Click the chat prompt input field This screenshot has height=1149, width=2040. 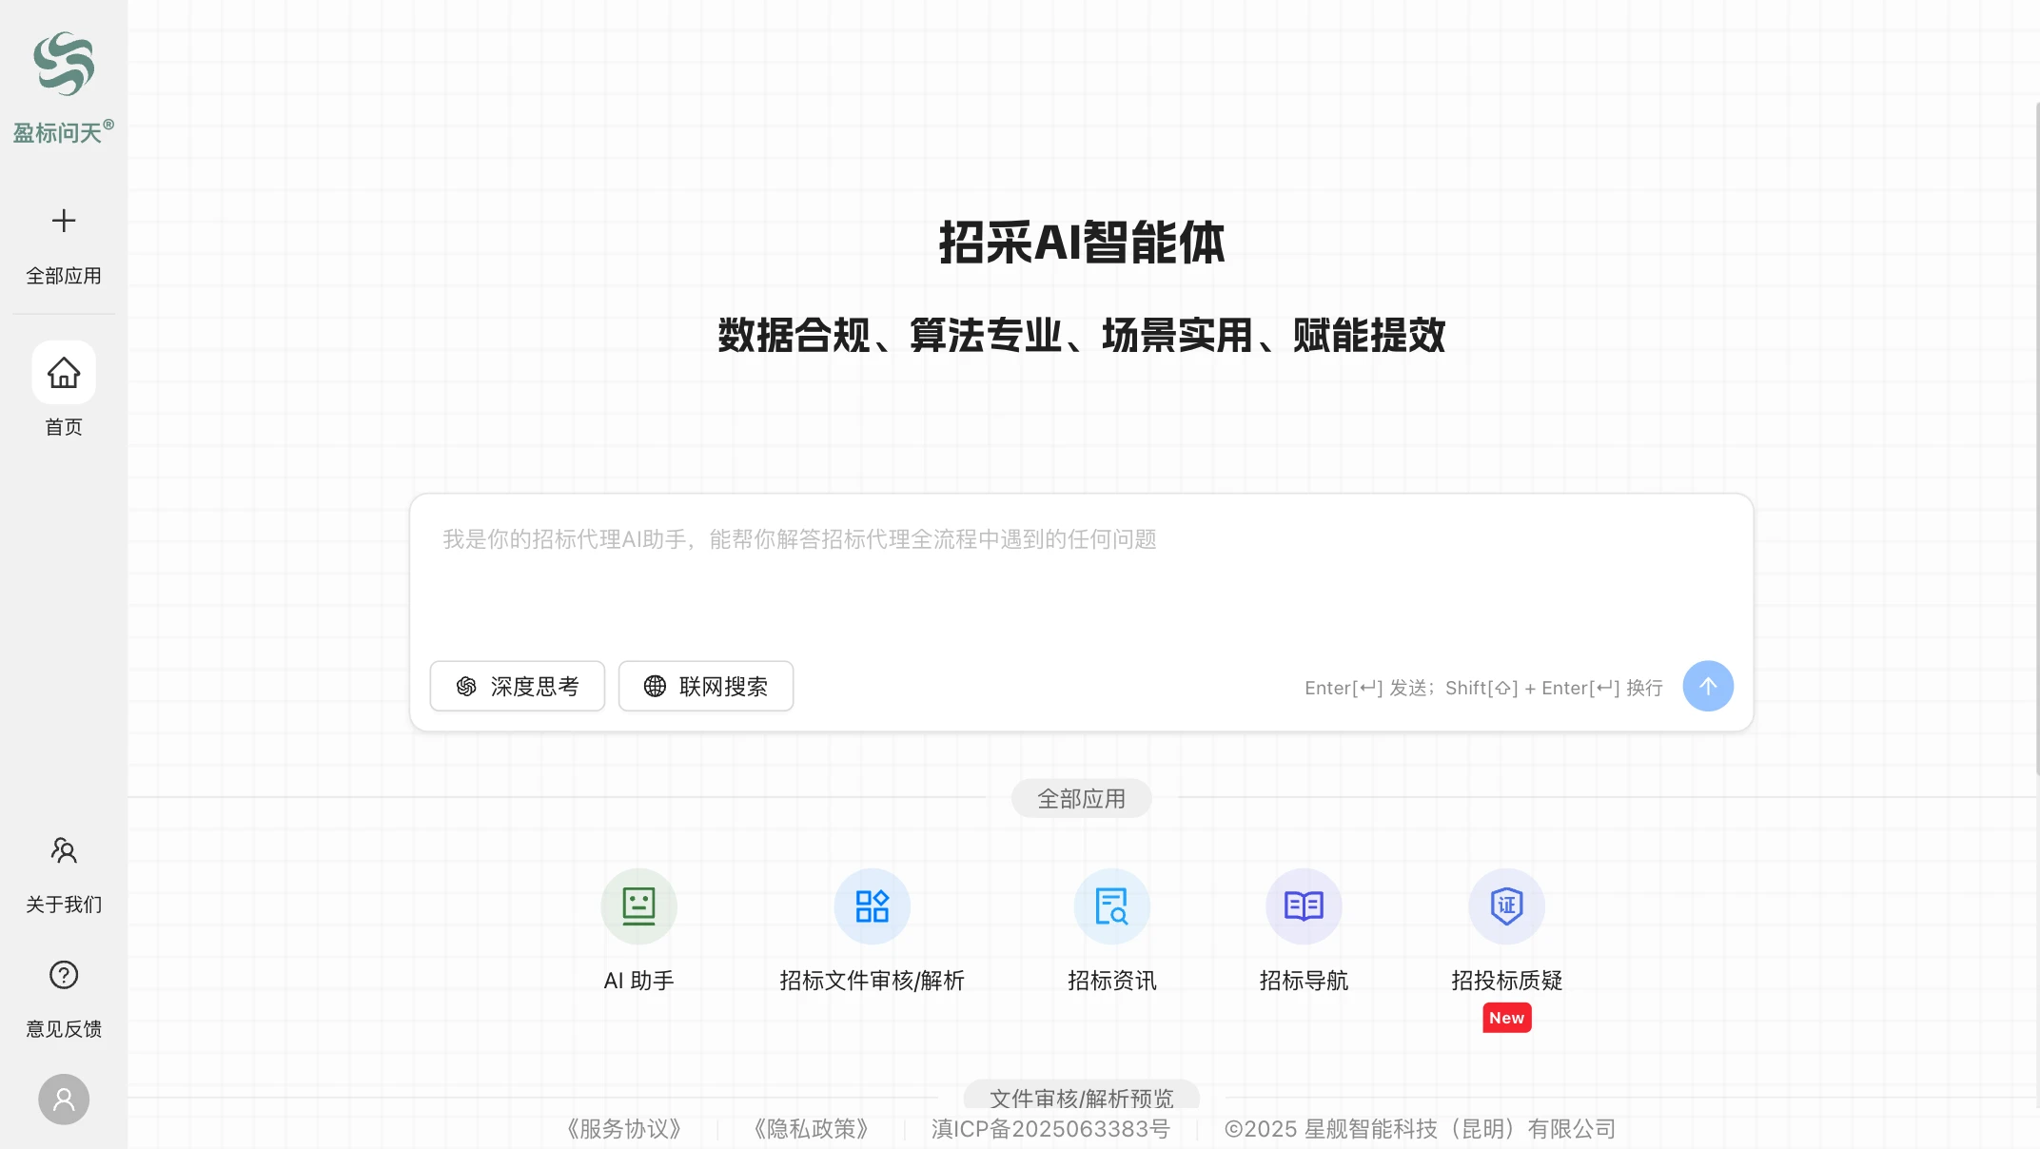1081,571
